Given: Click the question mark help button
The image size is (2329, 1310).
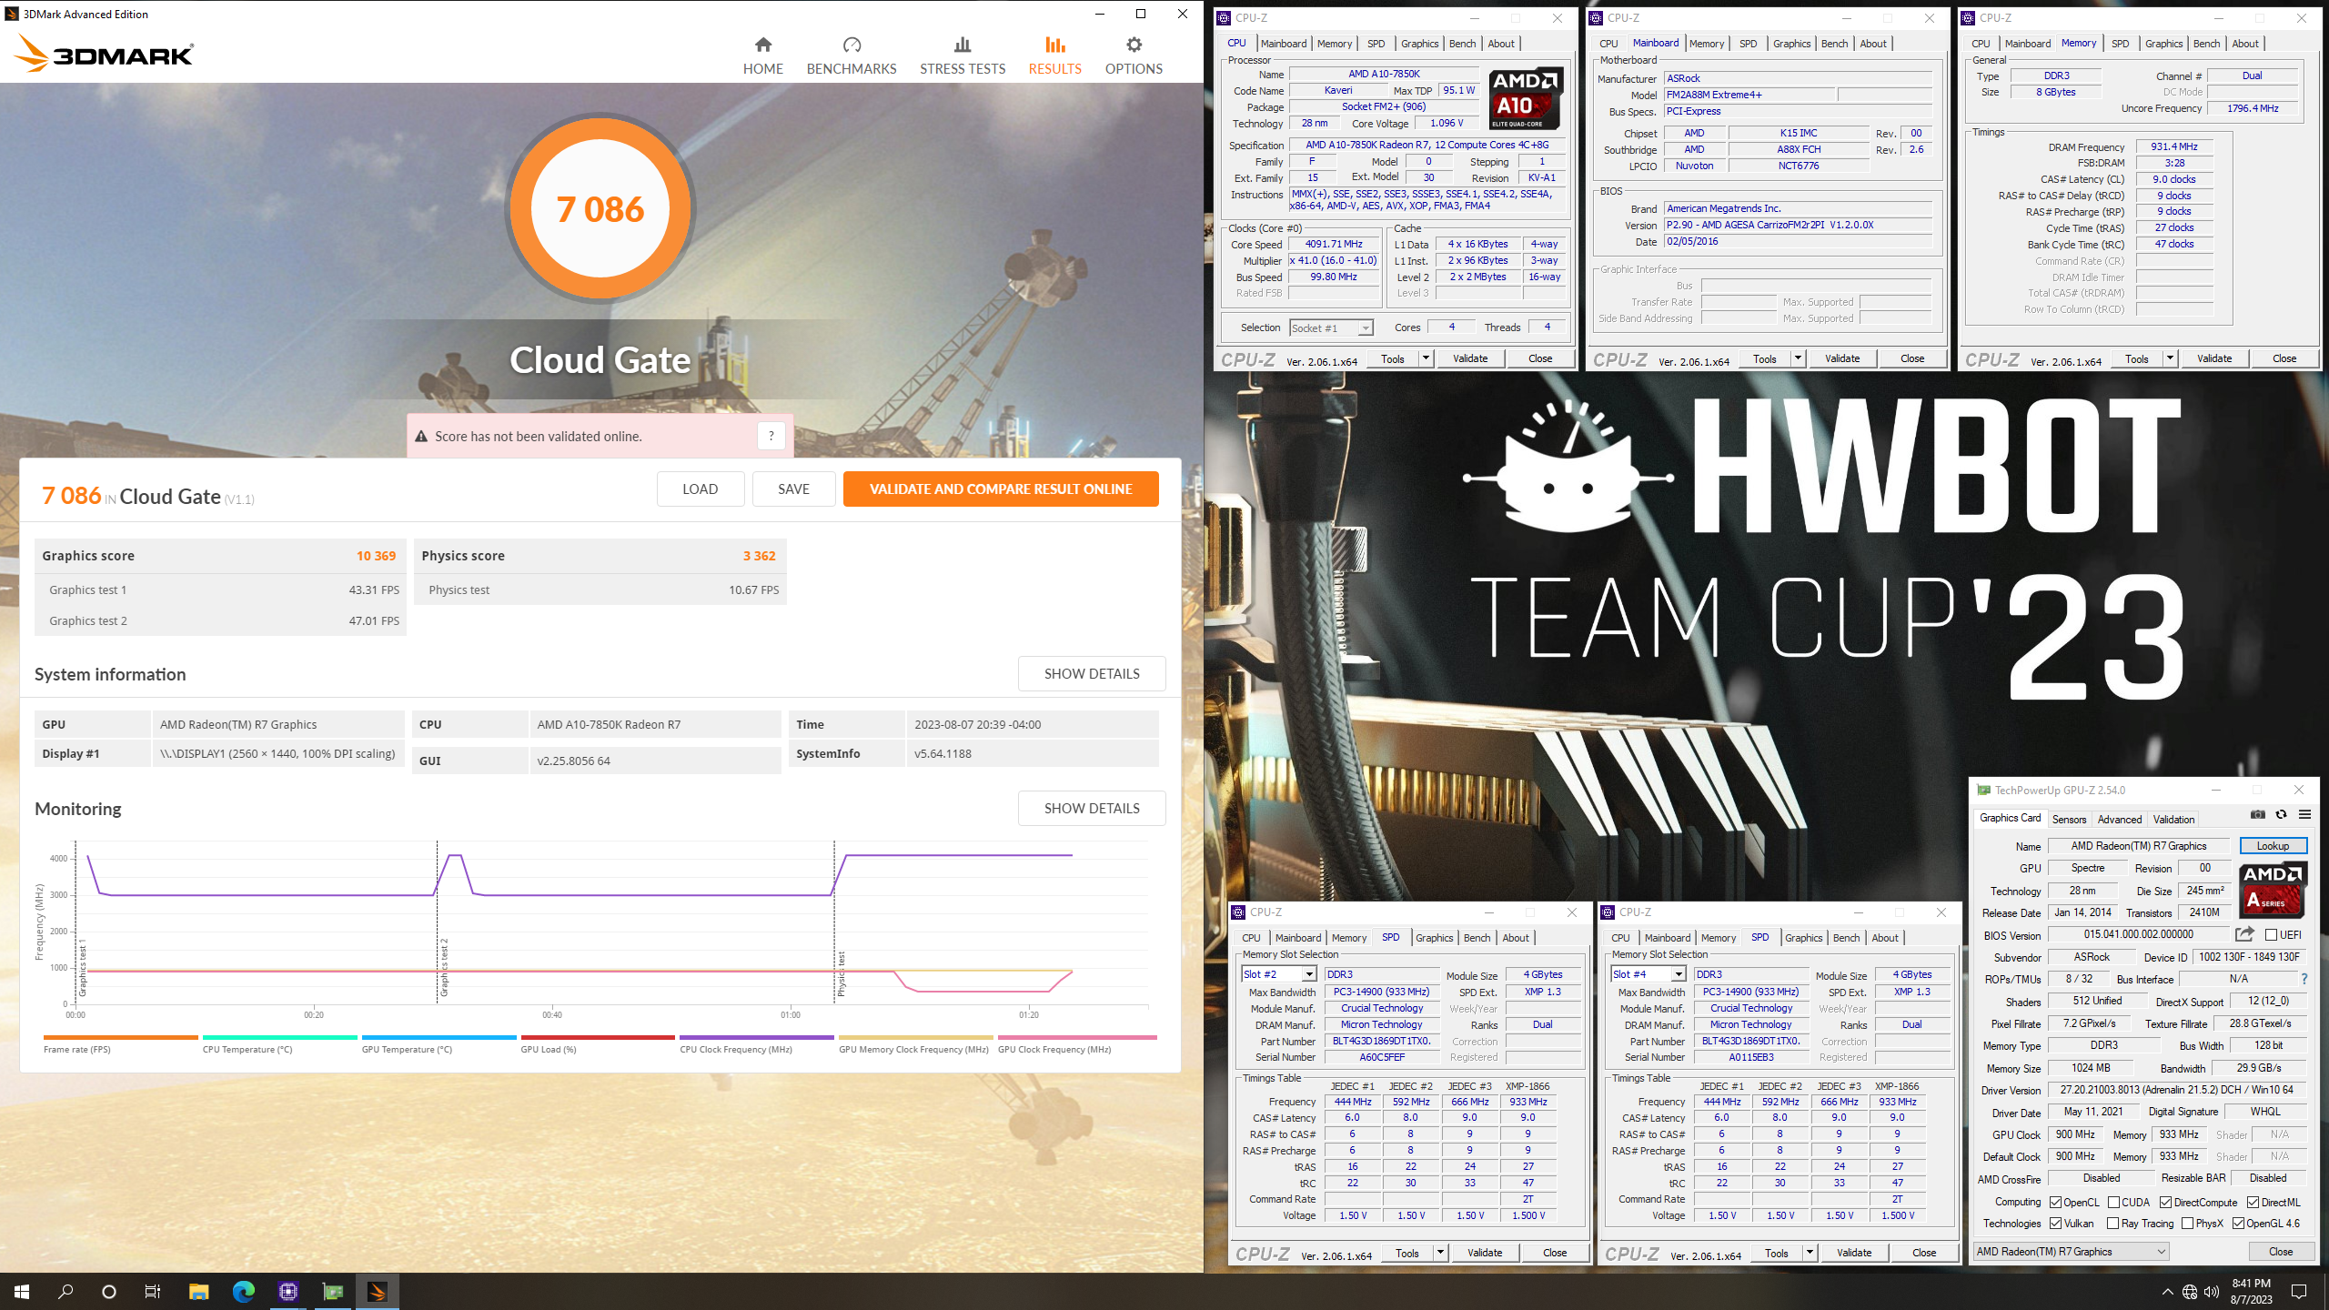Looking at the screenshot, I should tap(771, 436).
